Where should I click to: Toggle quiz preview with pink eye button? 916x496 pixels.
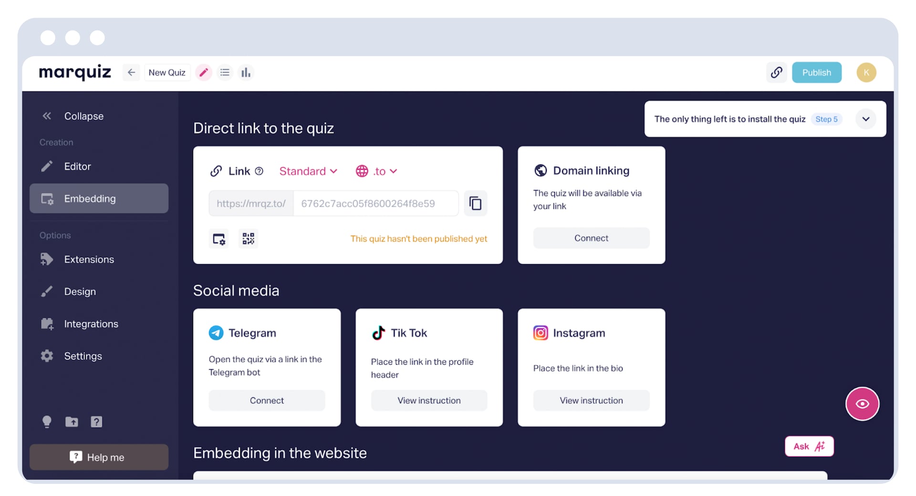(862, 404)
